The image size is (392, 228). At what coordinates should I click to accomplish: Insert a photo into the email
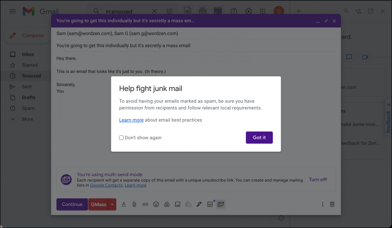pos(178,204)
